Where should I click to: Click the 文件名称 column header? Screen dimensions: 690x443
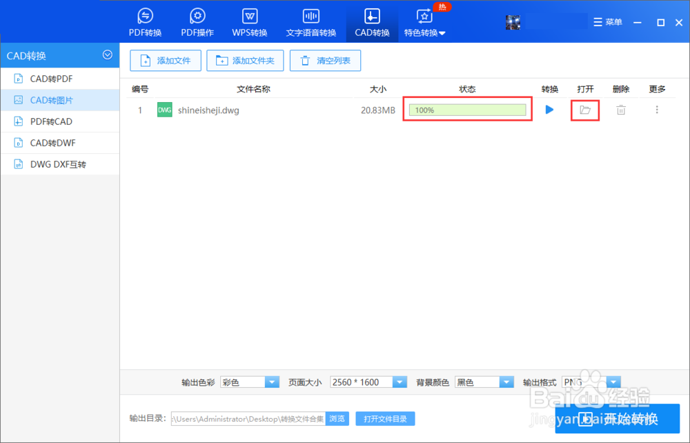[253, 89]
